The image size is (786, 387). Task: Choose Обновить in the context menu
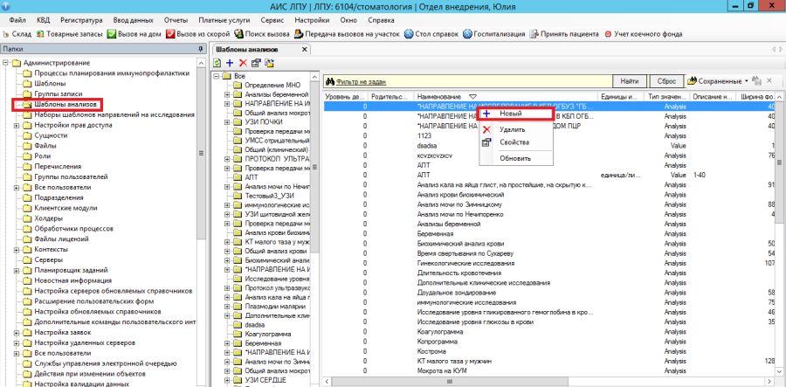516,158
